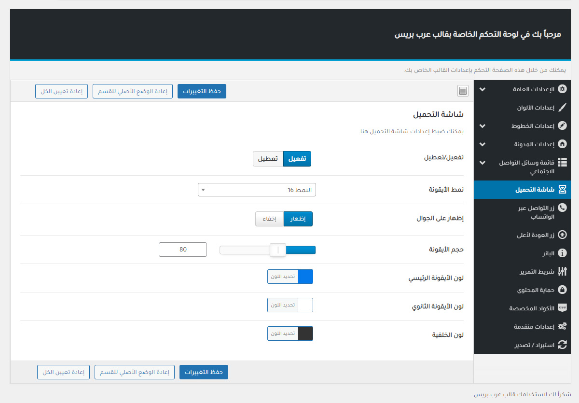This screenshot has width=579, height=403.
Task: Click the CSS icon for الأكواد المخصصة
Action: pyautogui.click(x=562, y=308)
